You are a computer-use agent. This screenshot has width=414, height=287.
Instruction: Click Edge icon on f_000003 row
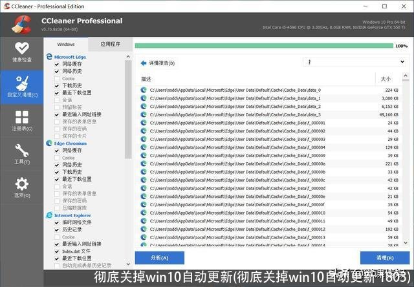coord(144,139)
